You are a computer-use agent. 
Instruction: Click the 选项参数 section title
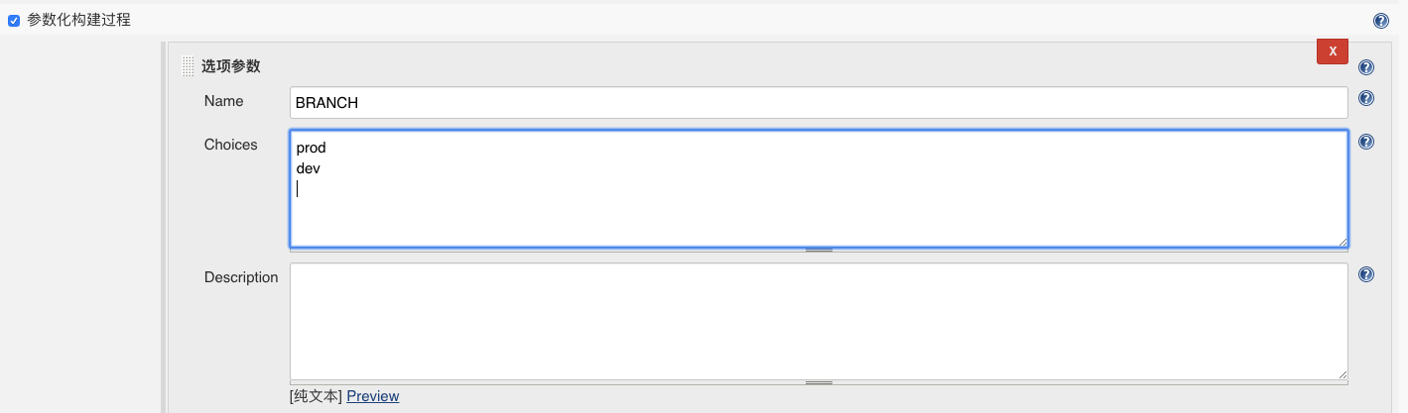coord(230,66)
